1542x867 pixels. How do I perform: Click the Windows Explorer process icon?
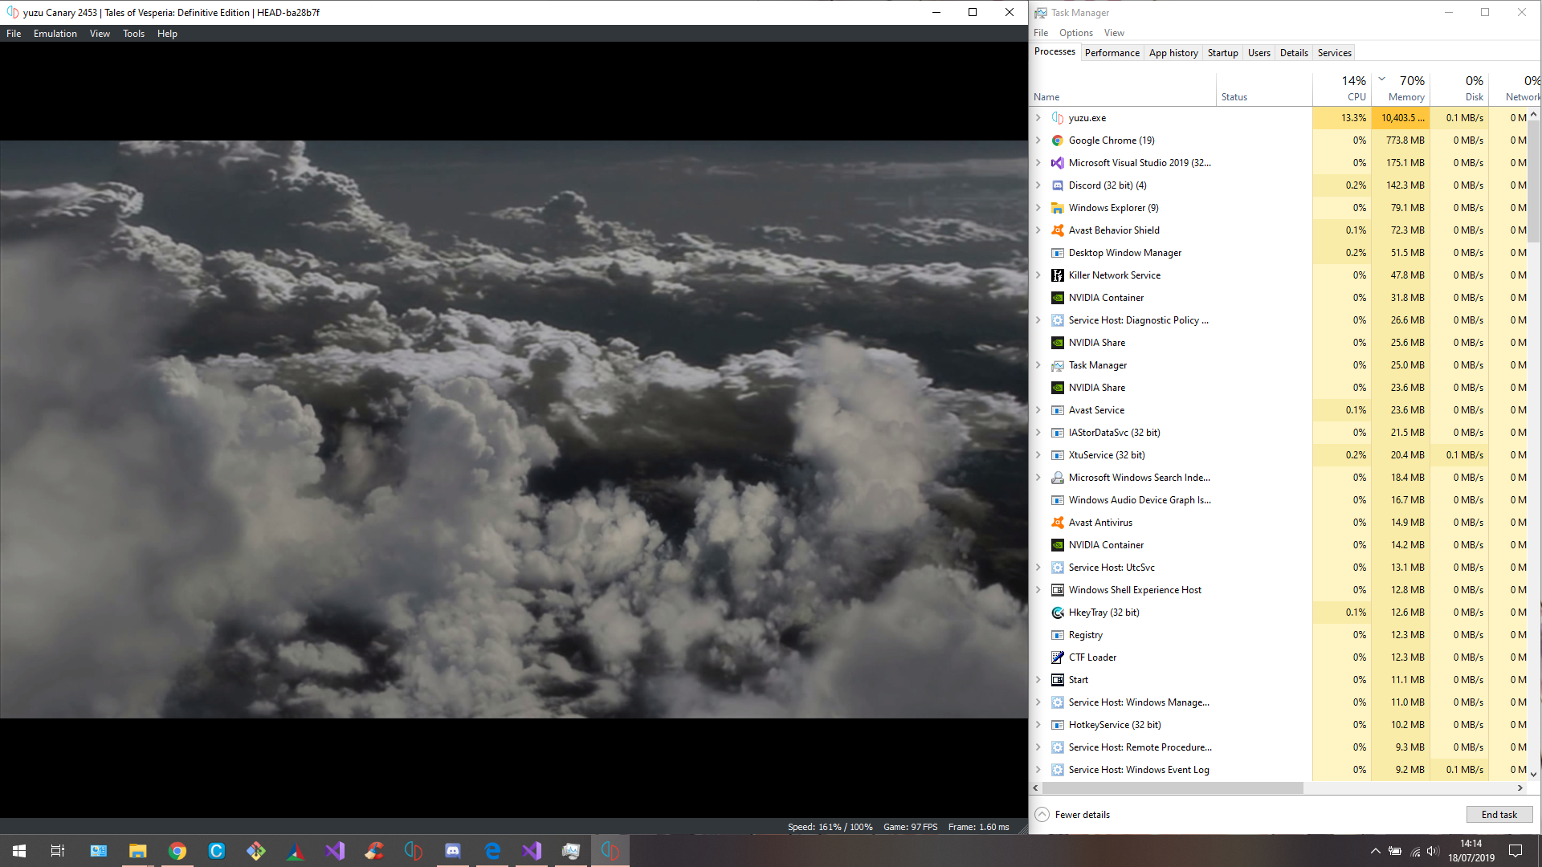tap(1058, 208)
